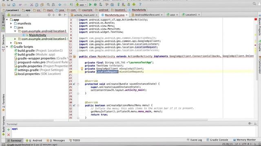Click the Debug bug icon
The width and height of the screenshot is (261, 146).
click(95, 4)
